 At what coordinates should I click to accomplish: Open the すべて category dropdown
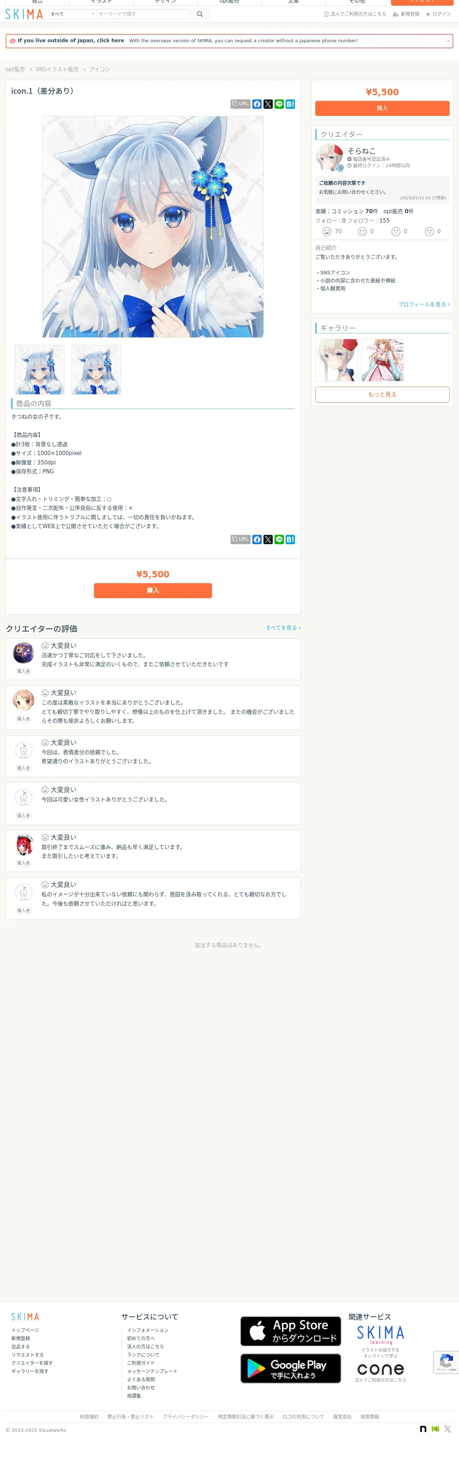pyautogui.click(x=73, y=14)
